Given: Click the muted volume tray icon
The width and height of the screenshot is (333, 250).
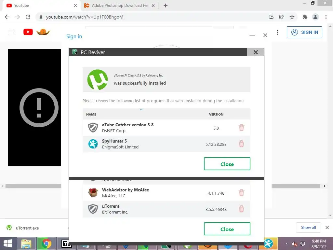Looking at the screenshot, I should tap(294, 244).
